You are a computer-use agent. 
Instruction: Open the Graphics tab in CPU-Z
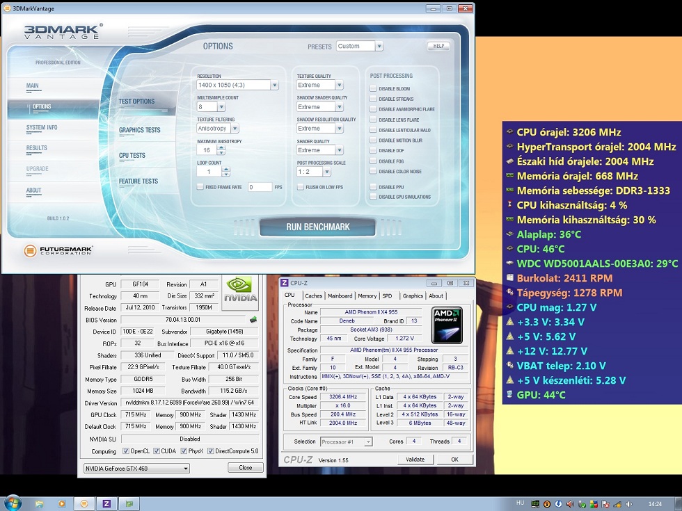coord(412,296)
